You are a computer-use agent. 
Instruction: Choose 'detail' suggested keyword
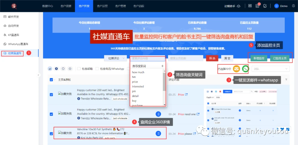(135, 96)
